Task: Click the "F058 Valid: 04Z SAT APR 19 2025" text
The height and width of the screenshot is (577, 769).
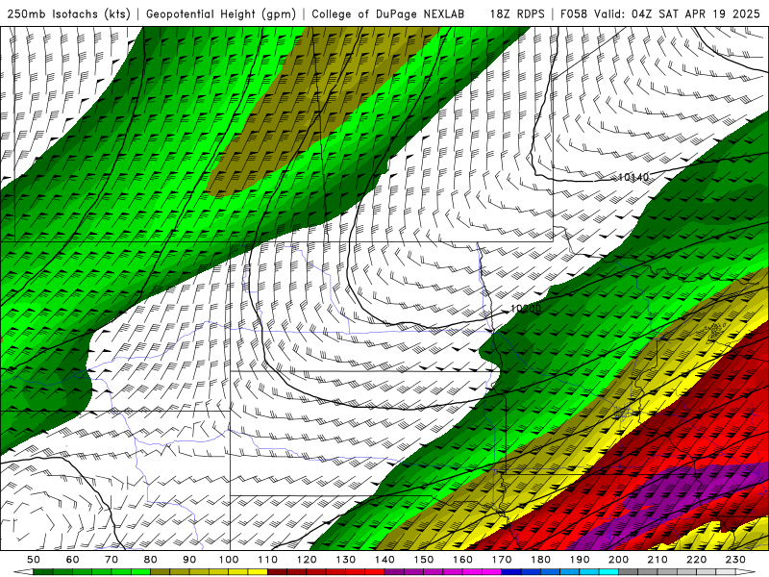Action: coord(659,14)
